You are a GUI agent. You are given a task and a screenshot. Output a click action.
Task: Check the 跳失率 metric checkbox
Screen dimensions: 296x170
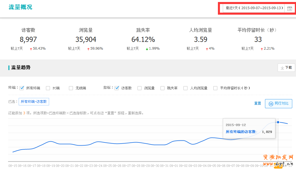tap(162, 88)
